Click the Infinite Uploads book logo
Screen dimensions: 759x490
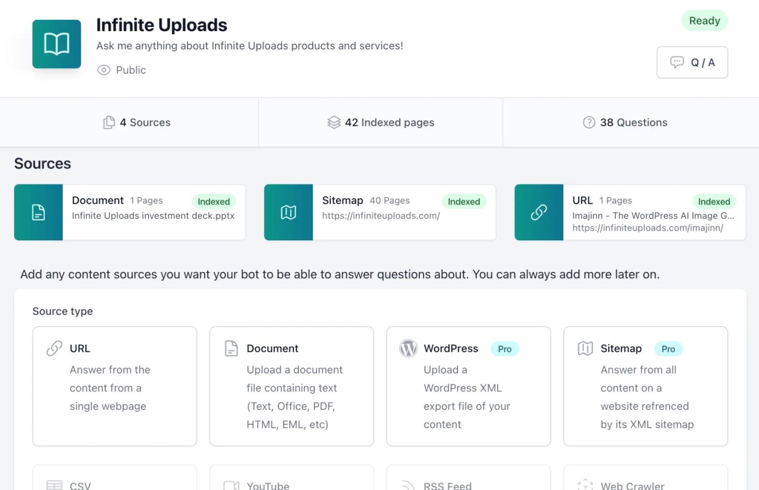[56, 44]
